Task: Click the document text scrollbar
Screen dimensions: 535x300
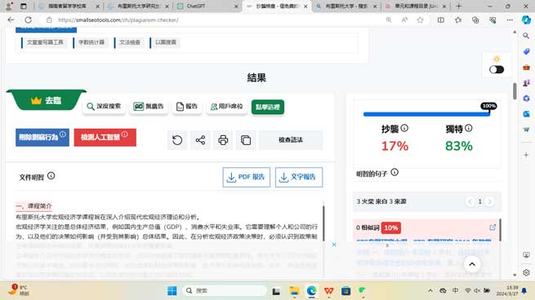Action: click(323, 223)
